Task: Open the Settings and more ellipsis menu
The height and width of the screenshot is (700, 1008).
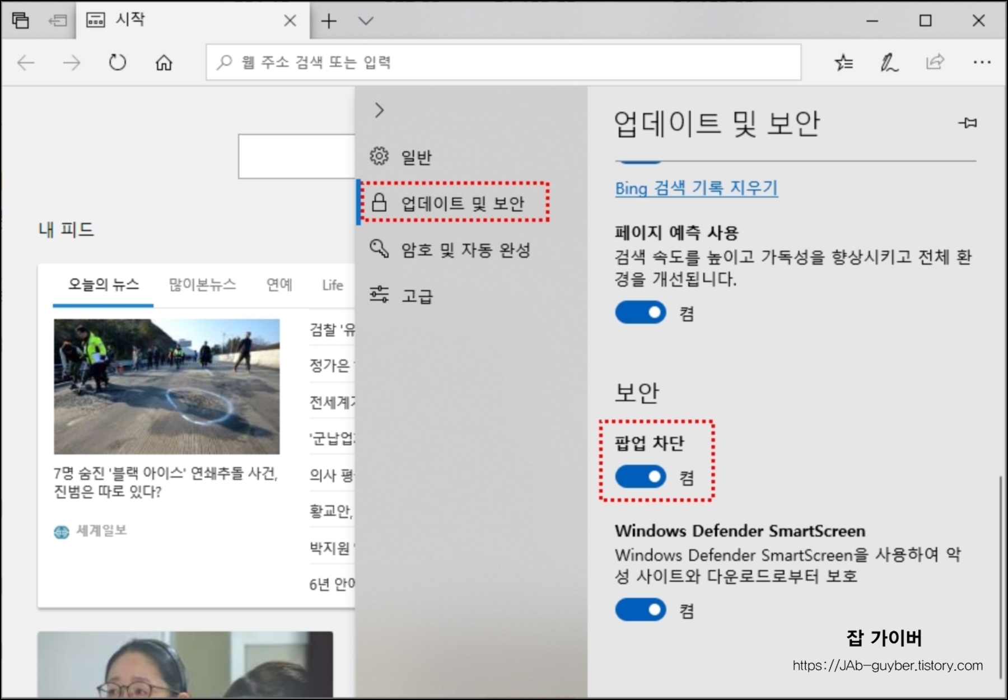Action: pos(982,62)
